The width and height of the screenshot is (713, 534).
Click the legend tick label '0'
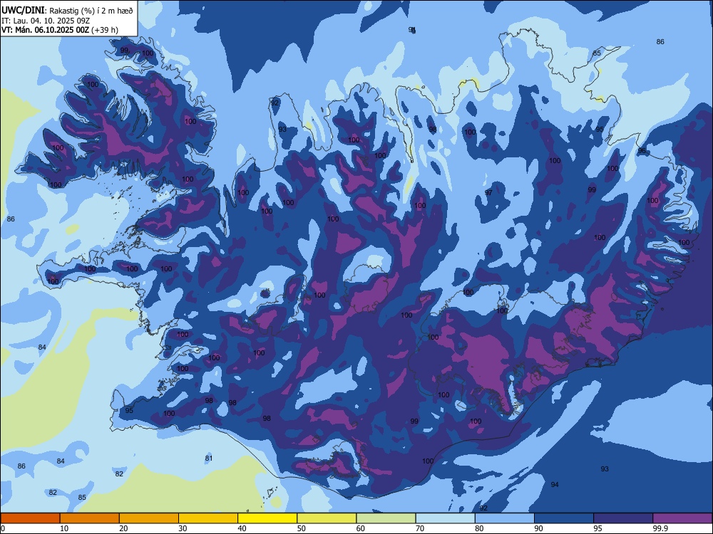coord(3,528)
